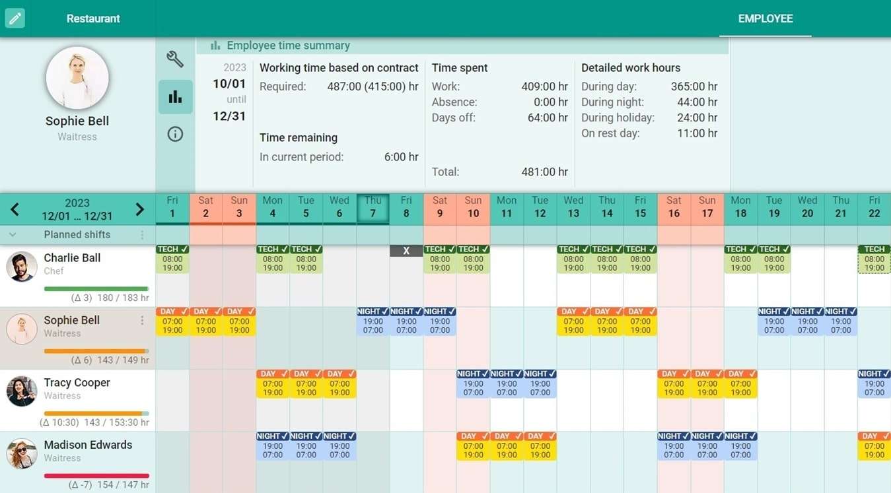
Task: Select the Sat 2 day column header
Action: point(206,207)
